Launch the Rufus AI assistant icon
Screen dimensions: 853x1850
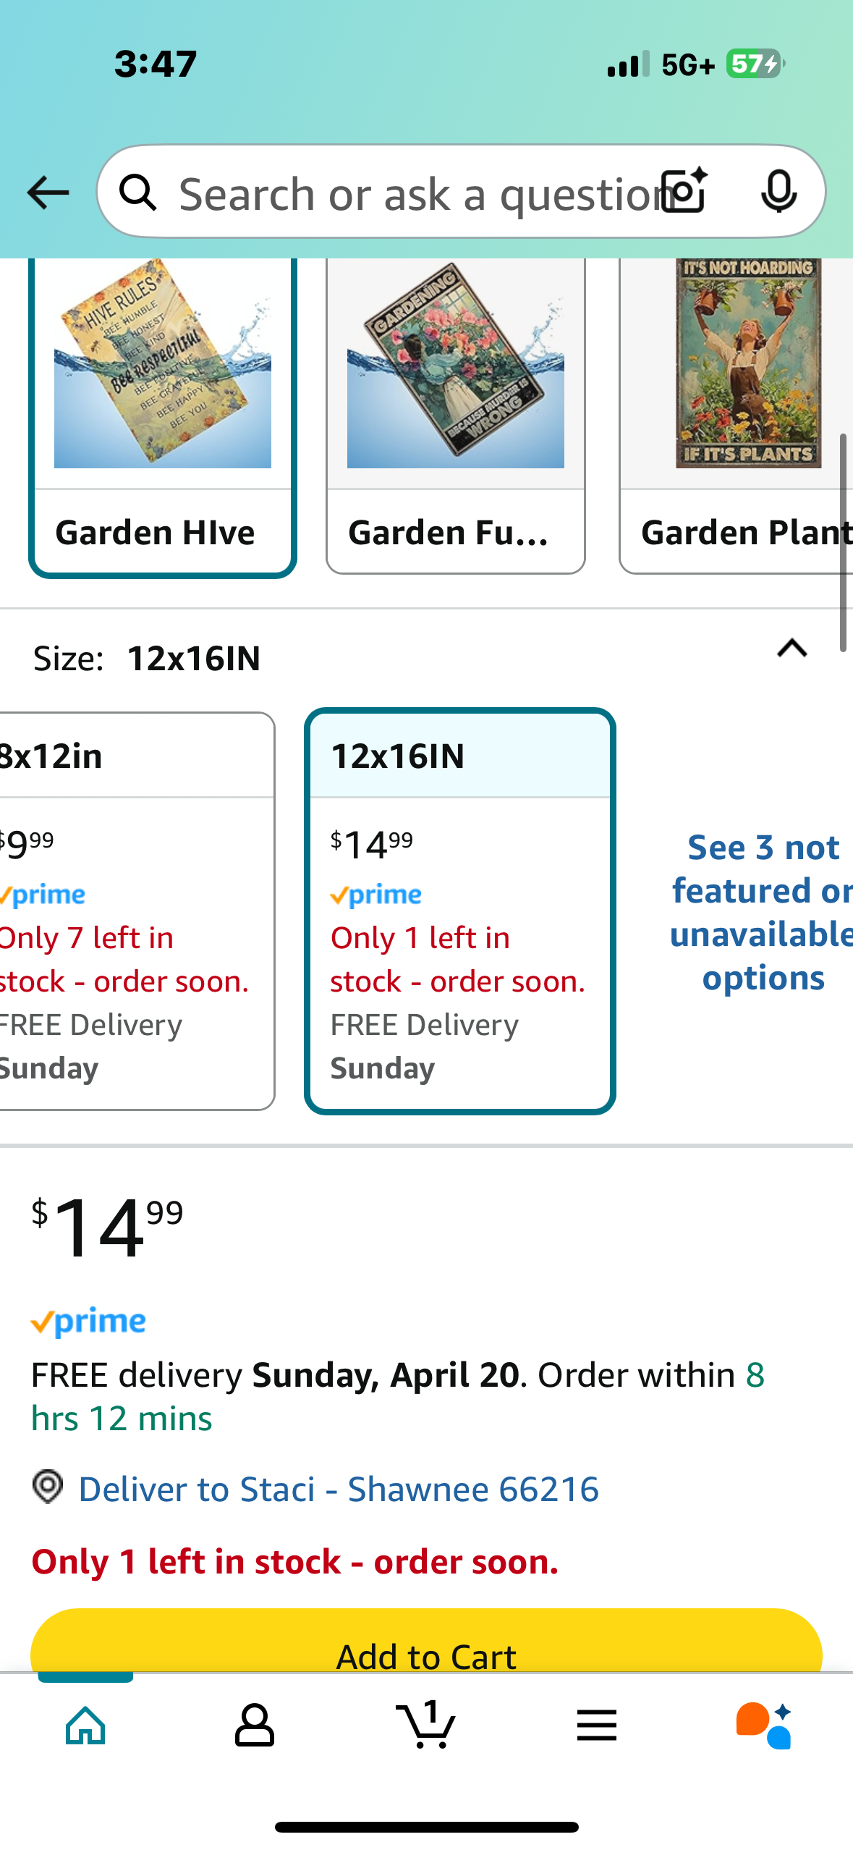pos(764,1726)
